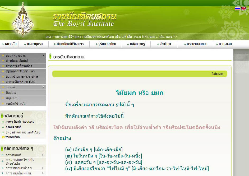The width and height of the screenshot is (249, 176).
Task: Click the ตัวอย่าง subheading
Action: pos(62,138)
